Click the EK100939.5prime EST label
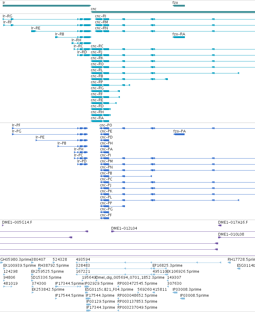 [19, 266]
